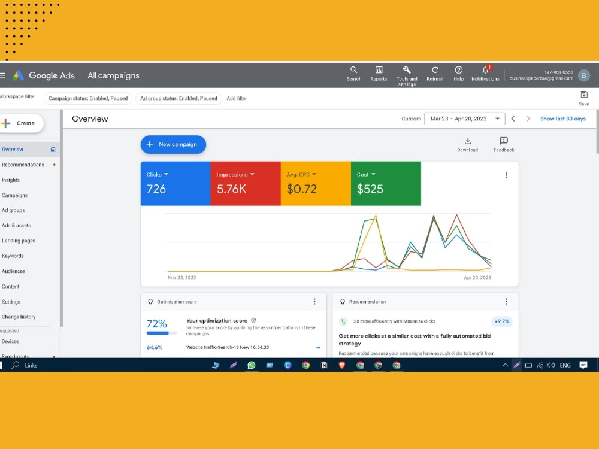Click Add filter
This screenshot has width=599, height=449.
(237, 99)
